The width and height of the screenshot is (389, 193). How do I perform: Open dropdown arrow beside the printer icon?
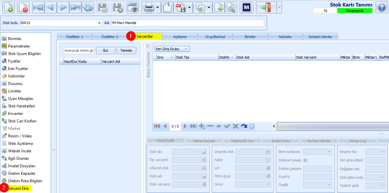click(158, 7)
